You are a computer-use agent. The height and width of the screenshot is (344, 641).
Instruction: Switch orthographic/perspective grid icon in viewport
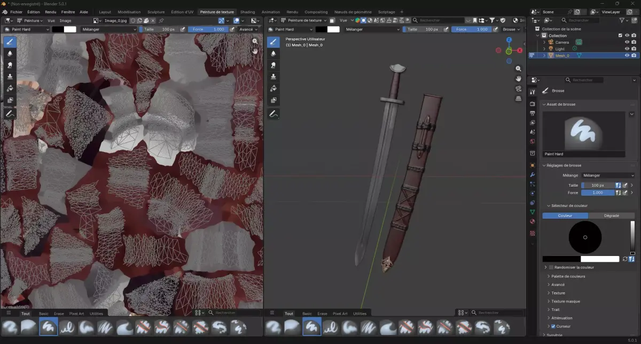click(518, 99)
